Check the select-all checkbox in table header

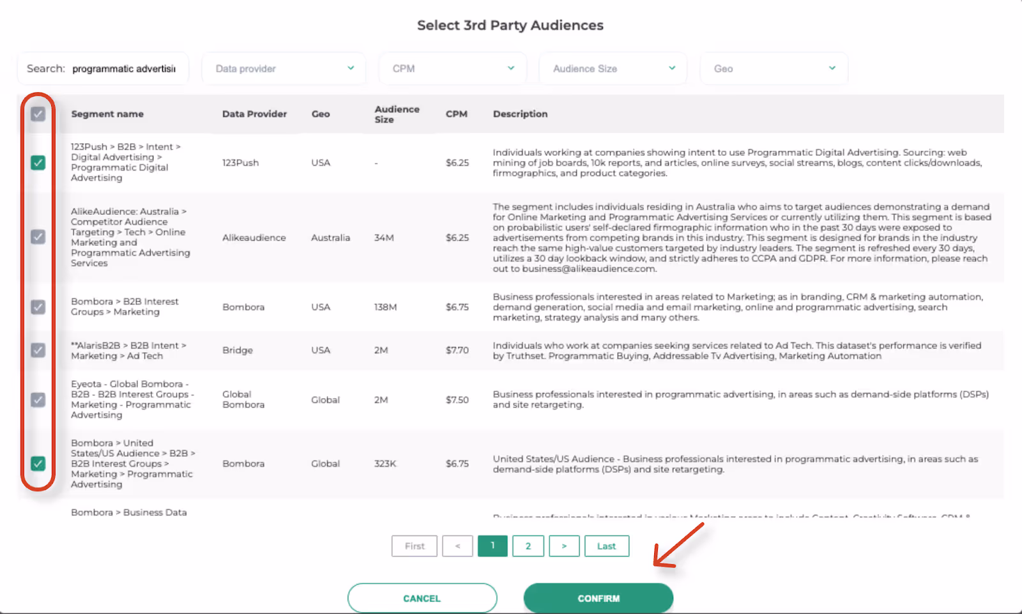coord(38,114)
